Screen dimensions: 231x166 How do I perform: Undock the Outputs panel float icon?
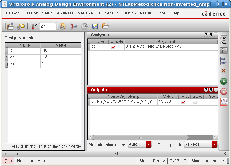(211, 90)
